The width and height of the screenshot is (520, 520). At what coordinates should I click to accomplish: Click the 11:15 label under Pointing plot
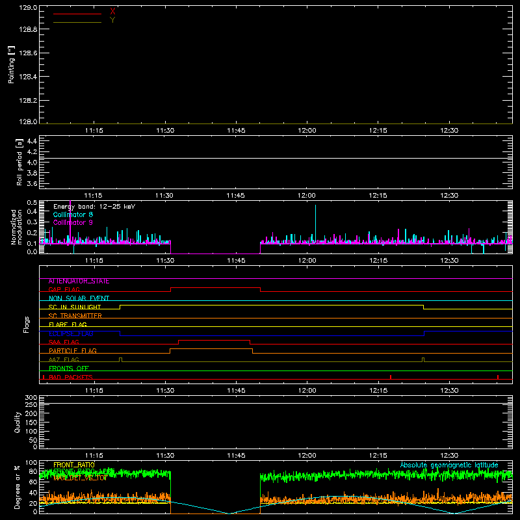(x=94, y=131)
